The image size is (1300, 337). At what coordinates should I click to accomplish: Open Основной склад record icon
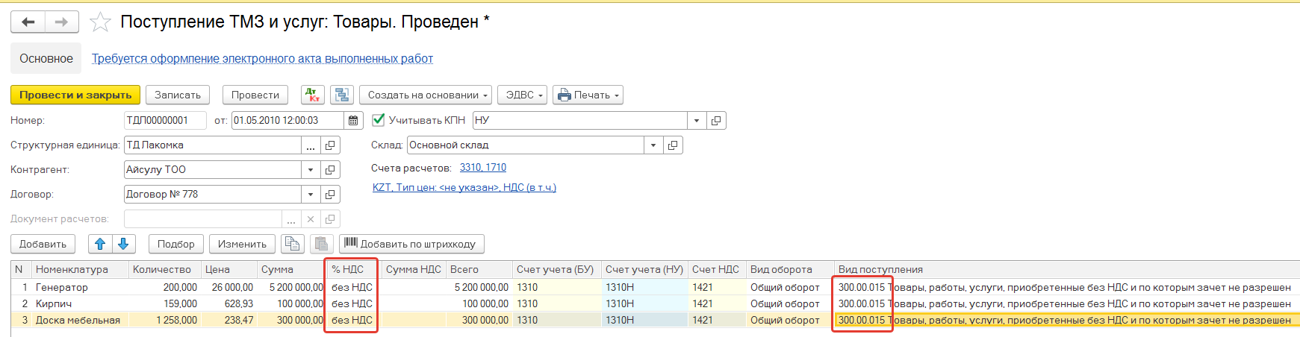pos(673,145)
